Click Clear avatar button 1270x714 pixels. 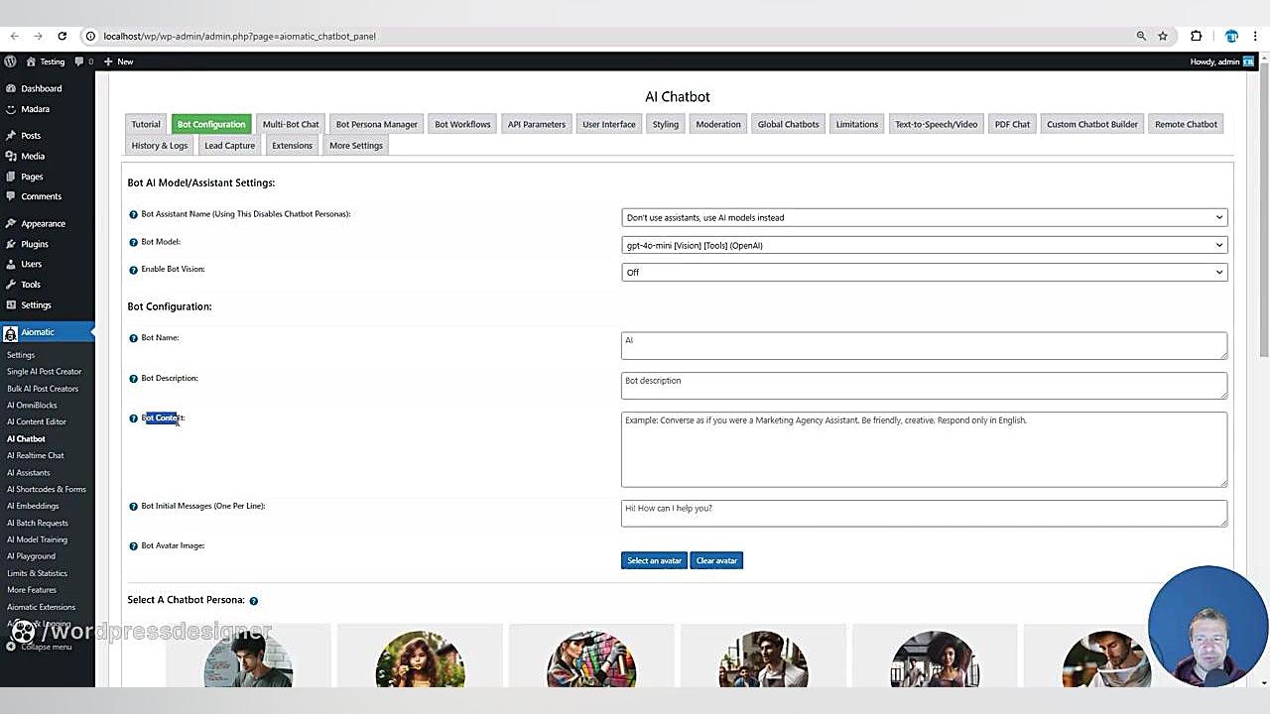716,560
